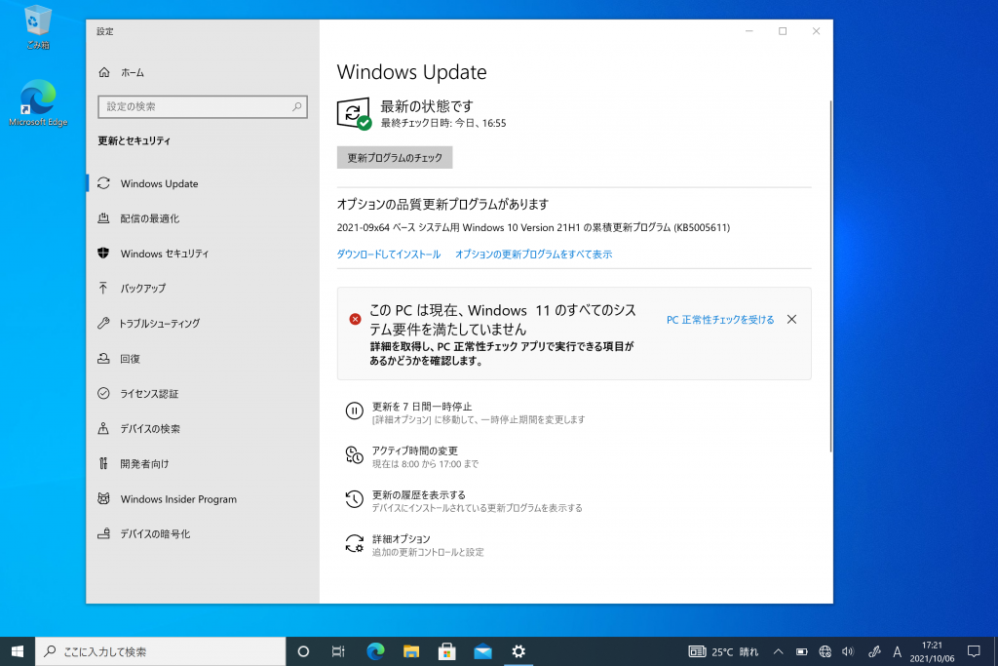Launch Microsoft Edge from the taskbar
The width and height of the screenshot is (998, 666).
point(375,651)
